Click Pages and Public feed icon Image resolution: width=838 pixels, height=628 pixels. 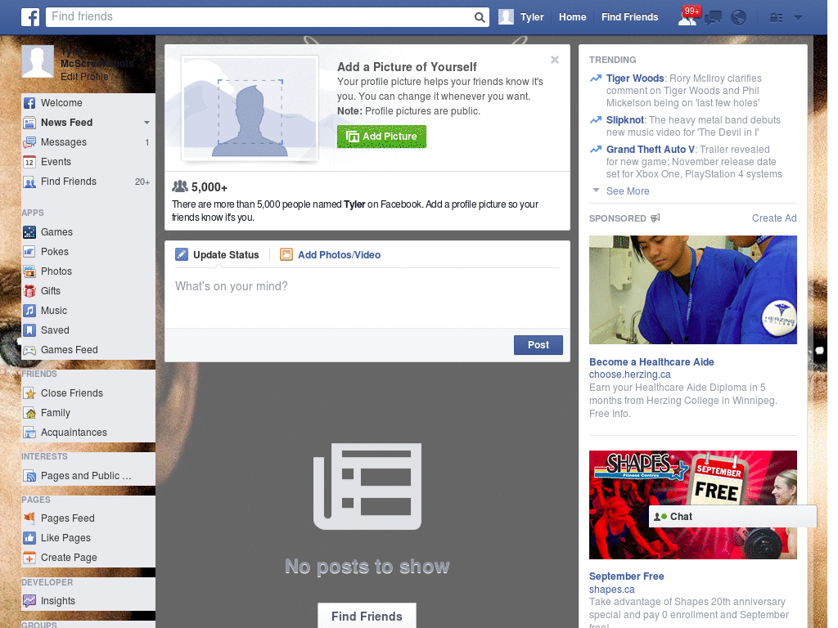[29, 476]
